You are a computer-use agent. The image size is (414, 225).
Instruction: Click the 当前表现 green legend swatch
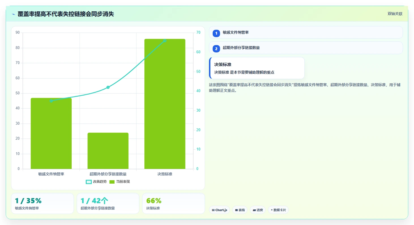click(x=112, y=182)
